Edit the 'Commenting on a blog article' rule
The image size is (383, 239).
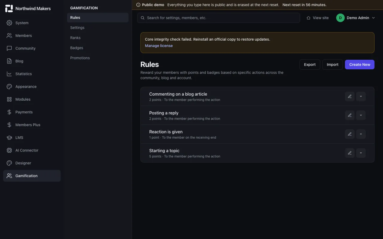pos(350,96)
